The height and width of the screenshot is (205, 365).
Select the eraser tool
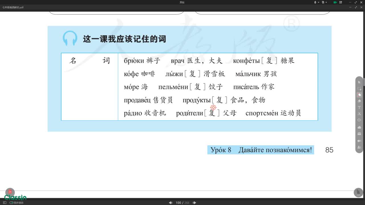coord(359,101)
